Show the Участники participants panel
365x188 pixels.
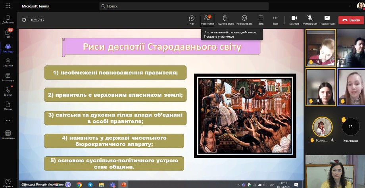coord(207,20)
